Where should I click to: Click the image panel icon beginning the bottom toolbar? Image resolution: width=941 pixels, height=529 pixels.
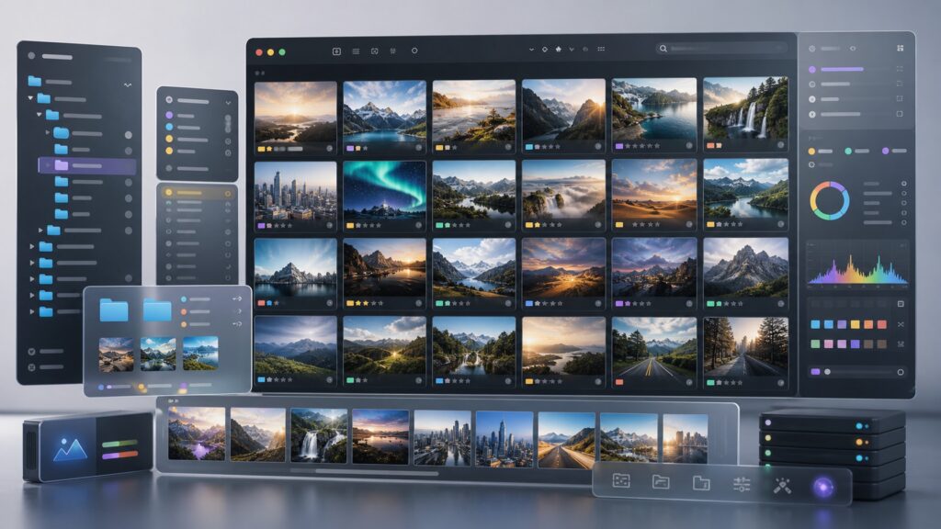pyautogui.click(x=621, y=480)
